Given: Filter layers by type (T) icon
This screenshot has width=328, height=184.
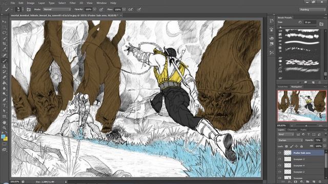Looking at the screenshot, I should (309, 134).
